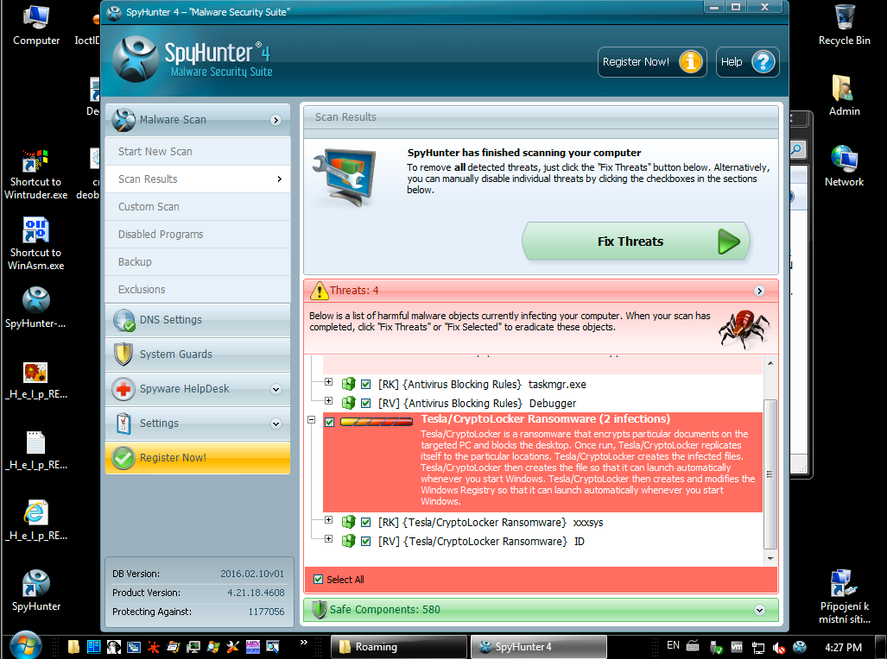Viewport: 887px width, 659px height.
Task: Uncheck Tesla/CryptoLocker Ransomware group checkbox
Action: click(330, 422)
